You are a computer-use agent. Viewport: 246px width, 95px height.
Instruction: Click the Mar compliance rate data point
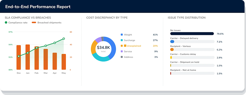[x=46, y=46]
